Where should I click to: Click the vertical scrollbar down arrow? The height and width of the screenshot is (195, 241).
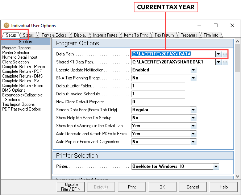click(237, 177)
